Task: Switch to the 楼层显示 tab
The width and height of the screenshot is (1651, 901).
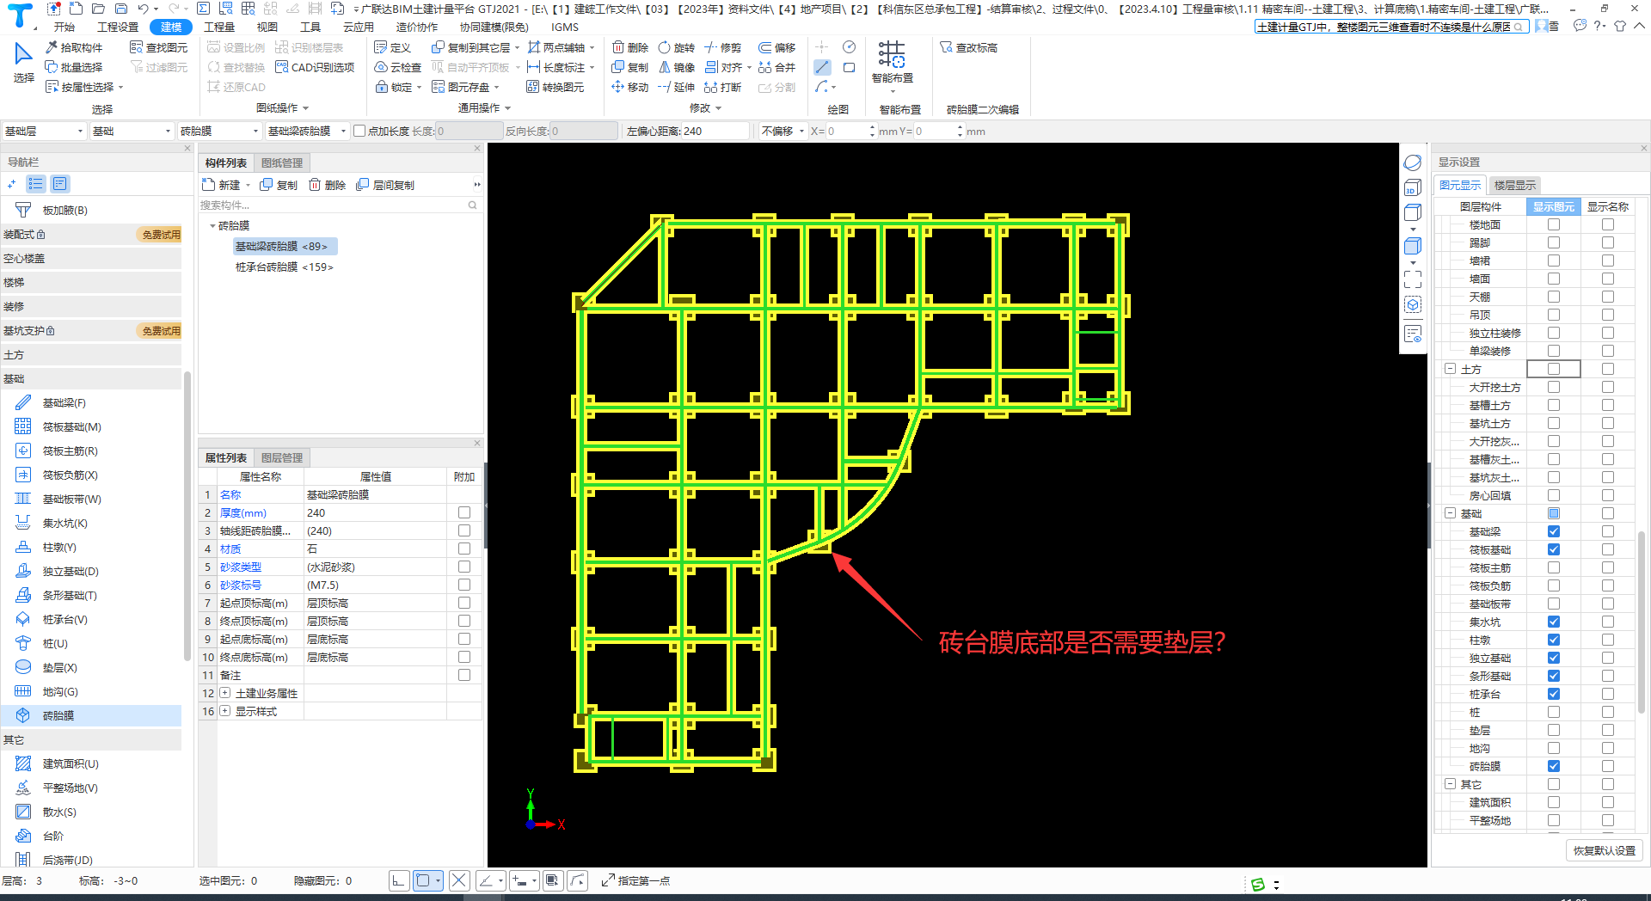Action: click(1514, 185)
